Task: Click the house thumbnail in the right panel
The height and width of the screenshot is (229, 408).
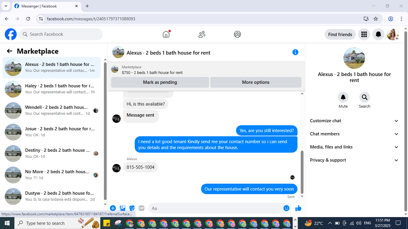Action: [354, 58]
